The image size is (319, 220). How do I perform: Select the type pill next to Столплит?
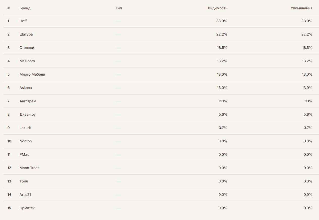[118, 48]
